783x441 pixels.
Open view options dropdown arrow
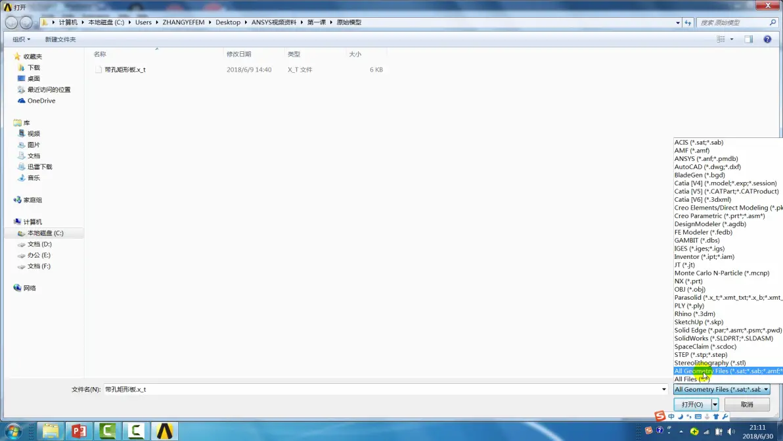tap(732, 39)
